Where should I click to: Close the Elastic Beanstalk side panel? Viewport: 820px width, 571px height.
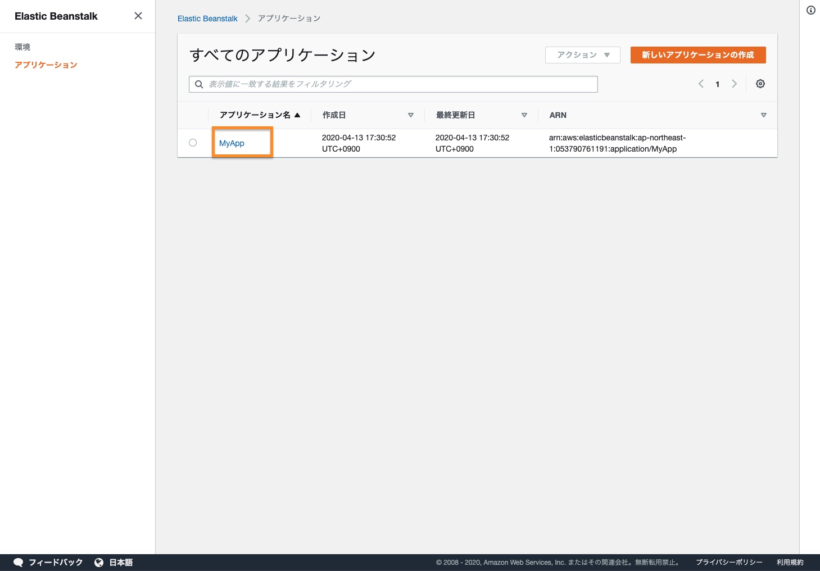click(138, 16)
